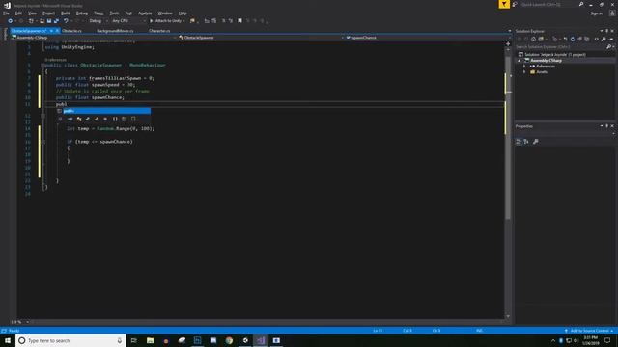Screen dimensions: 618x347
Task: Click the bookmark icon in the toolbar
Action: 239,21
